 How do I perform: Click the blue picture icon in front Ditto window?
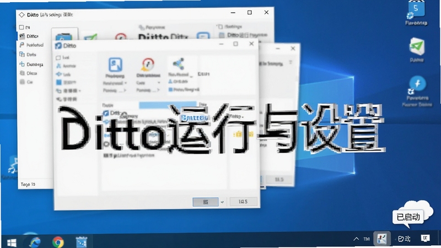click(x=115, y=64)
